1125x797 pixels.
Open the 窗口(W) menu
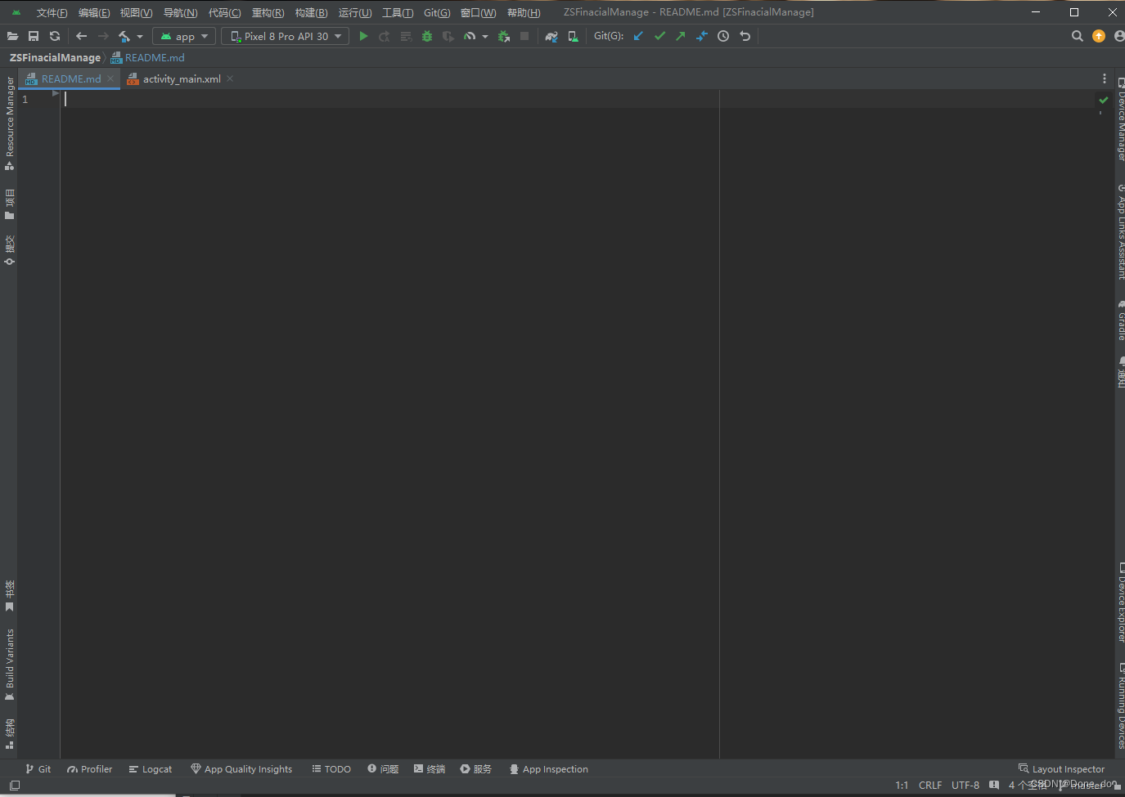[478, 12]
